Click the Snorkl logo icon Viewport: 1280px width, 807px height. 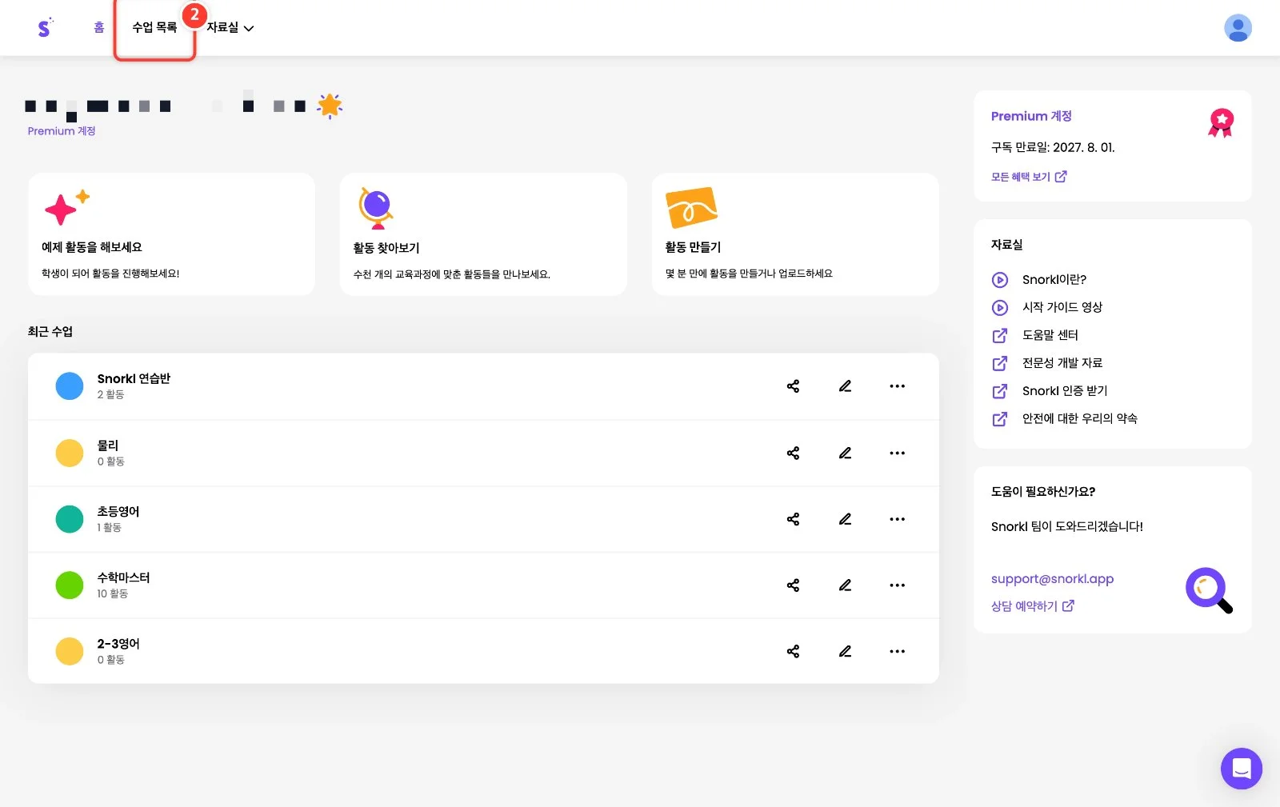pos(45,28)
